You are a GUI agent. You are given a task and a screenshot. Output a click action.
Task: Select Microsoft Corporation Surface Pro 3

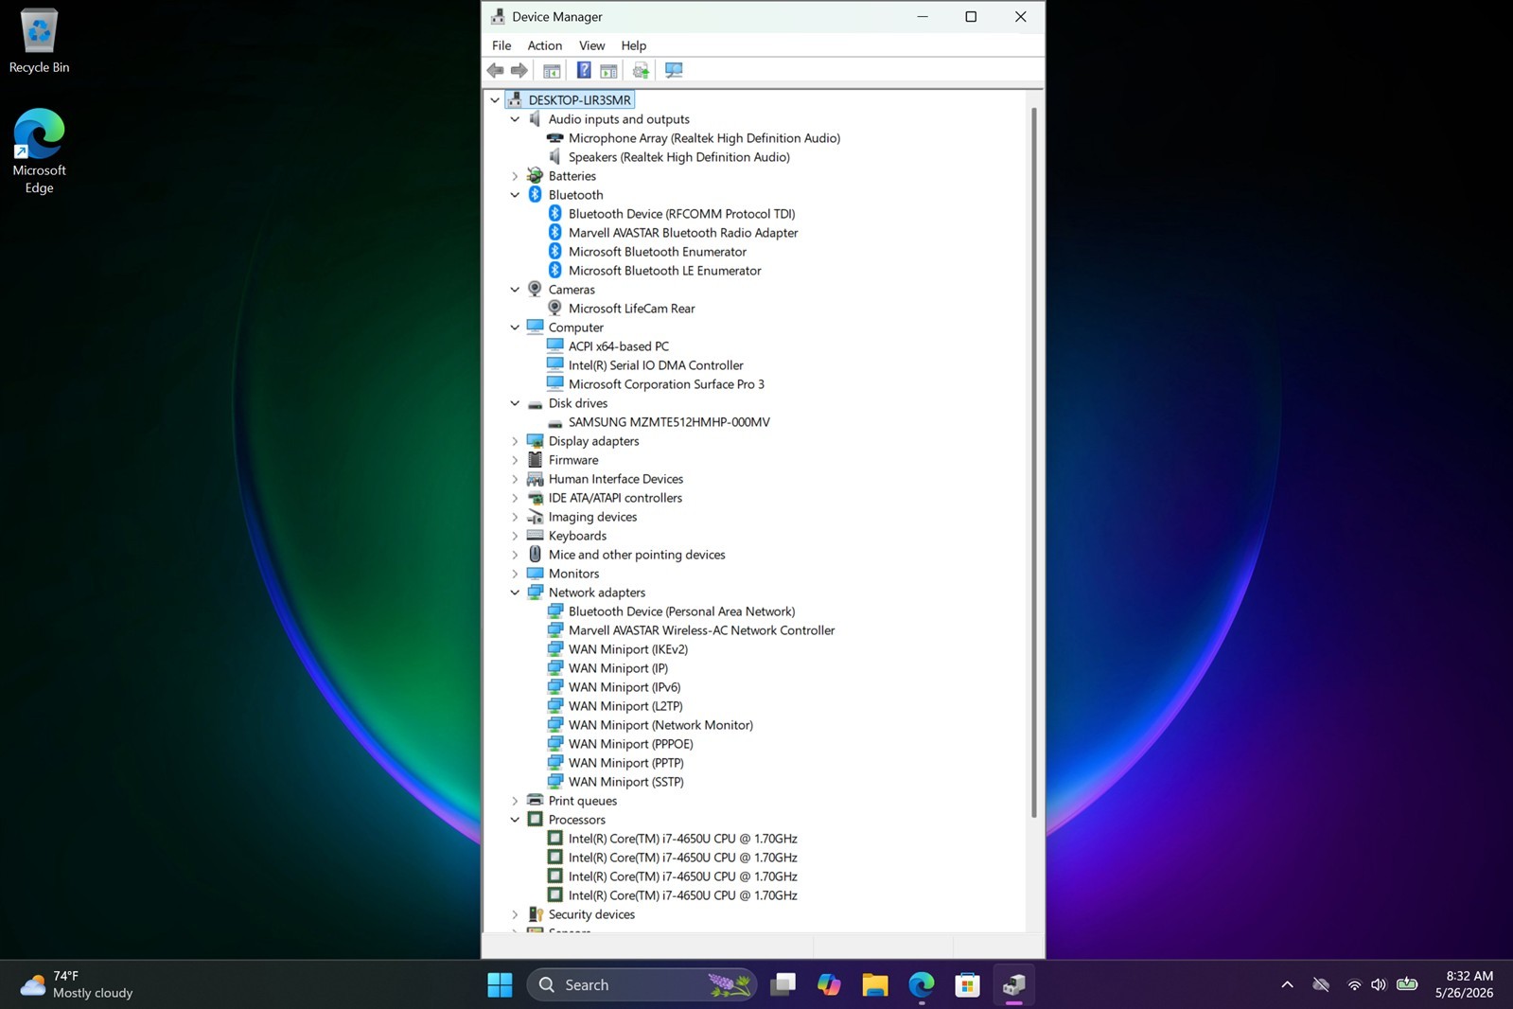(666, 384)
